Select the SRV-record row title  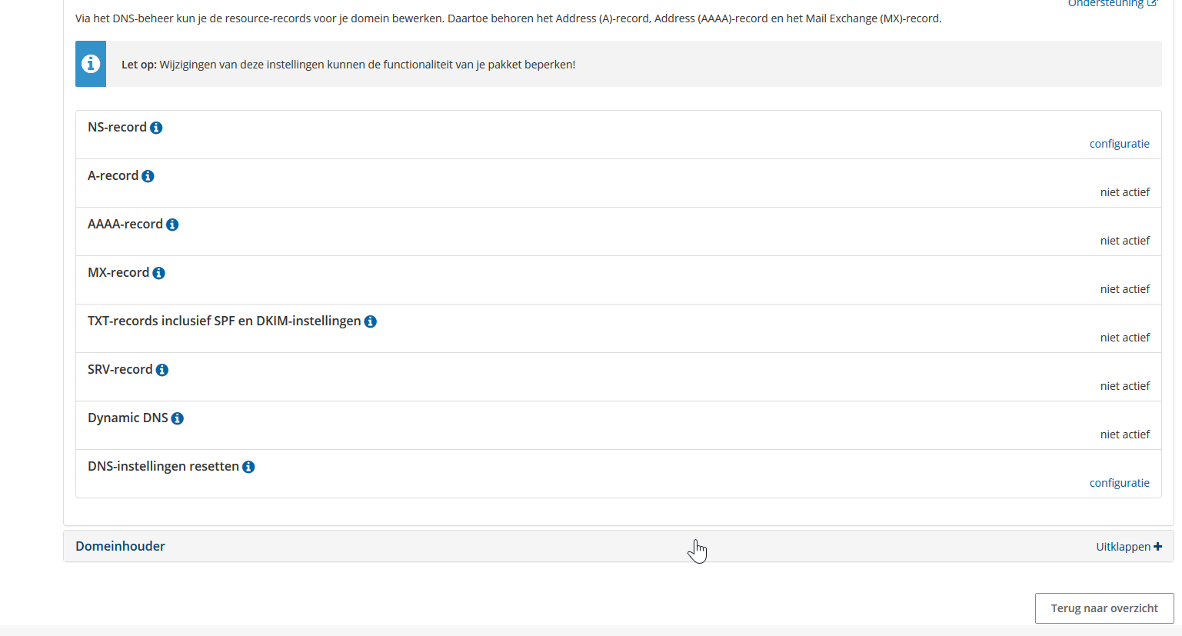[x=120, y=370]
